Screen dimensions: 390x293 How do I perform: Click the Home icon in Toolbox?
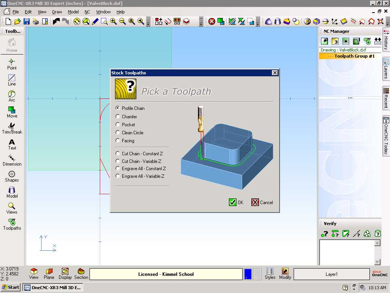(12, 45)
